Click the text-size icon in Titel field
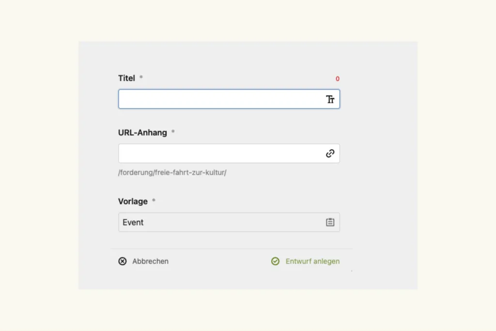Screen dimensions: 496x331 tap(330, 99)
